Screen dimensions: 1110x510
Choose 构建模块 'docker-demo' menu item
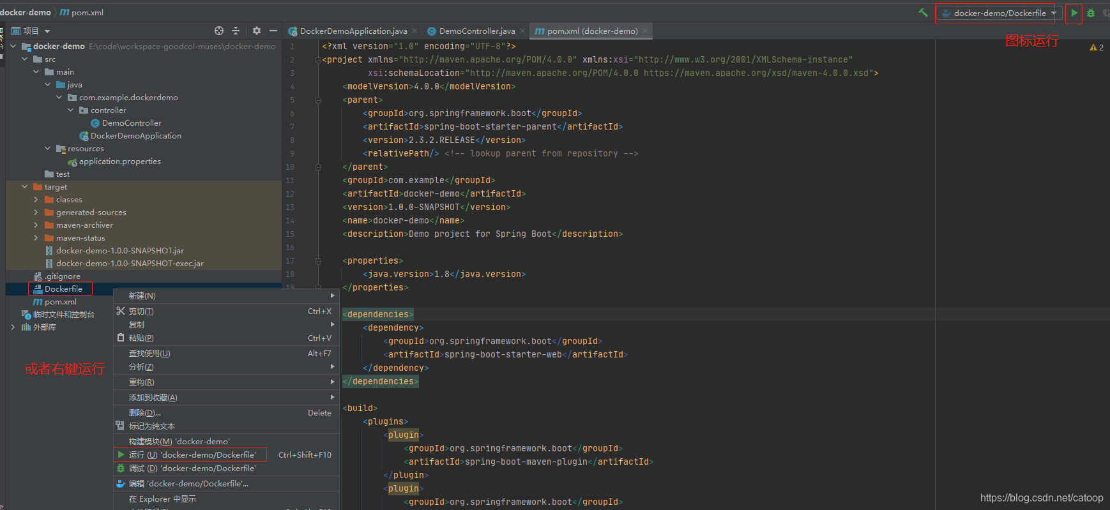(x=226, y=441)
